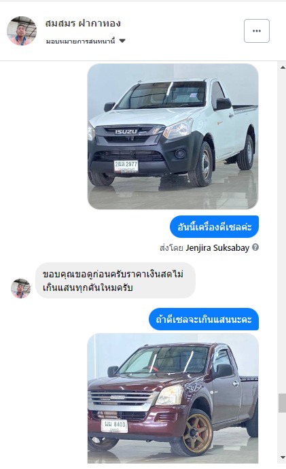Screen dimensions: 286x469
Task: Open the contact's header profile picture
Action: [22, 31]
